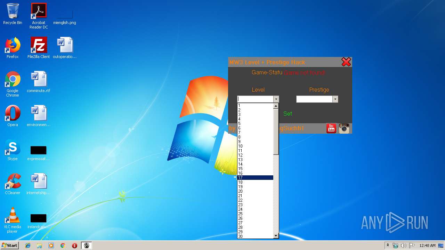The width and height of the screenshot is (445, 250).
Task: Select level 1 from the list
Action: pyautogui.click(x=255, y=106)
